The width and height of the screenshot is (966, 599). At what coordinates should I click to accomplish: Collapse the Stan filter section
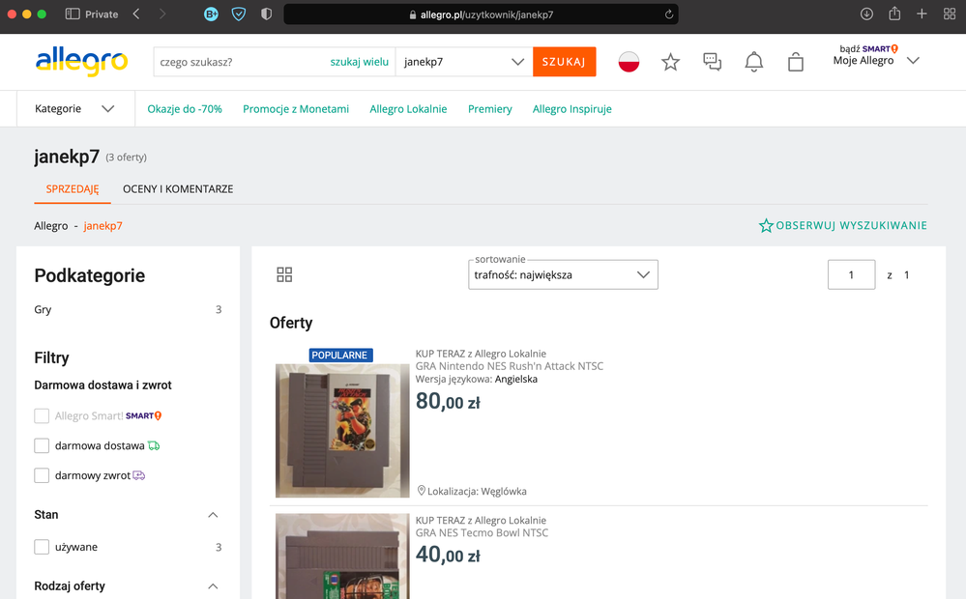point(213,515)
